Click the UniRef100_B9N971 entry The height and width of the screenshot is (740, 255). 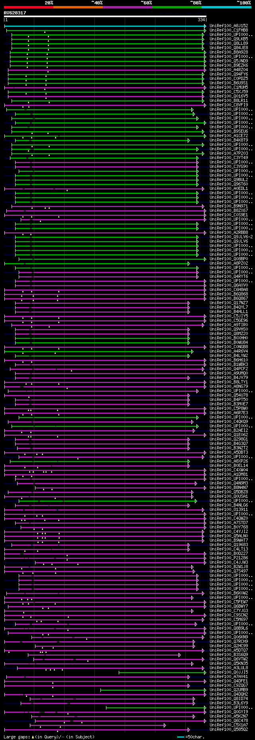click(x=229, y=206)
